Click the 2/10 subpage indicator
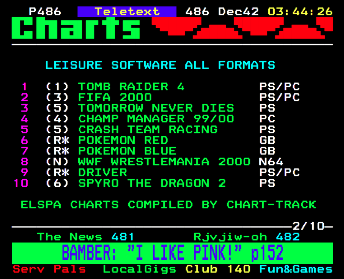 point(309,226)
